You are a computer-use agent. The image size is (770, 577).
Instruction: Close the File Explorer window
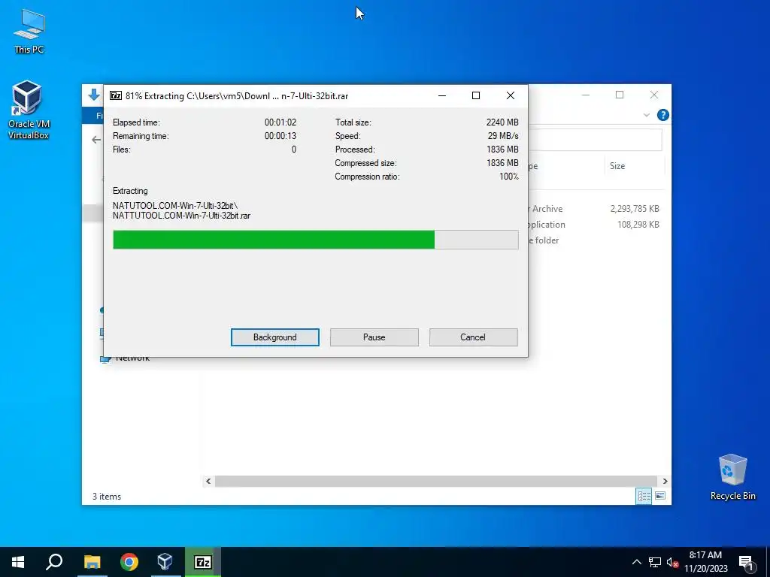coord(654,95)
